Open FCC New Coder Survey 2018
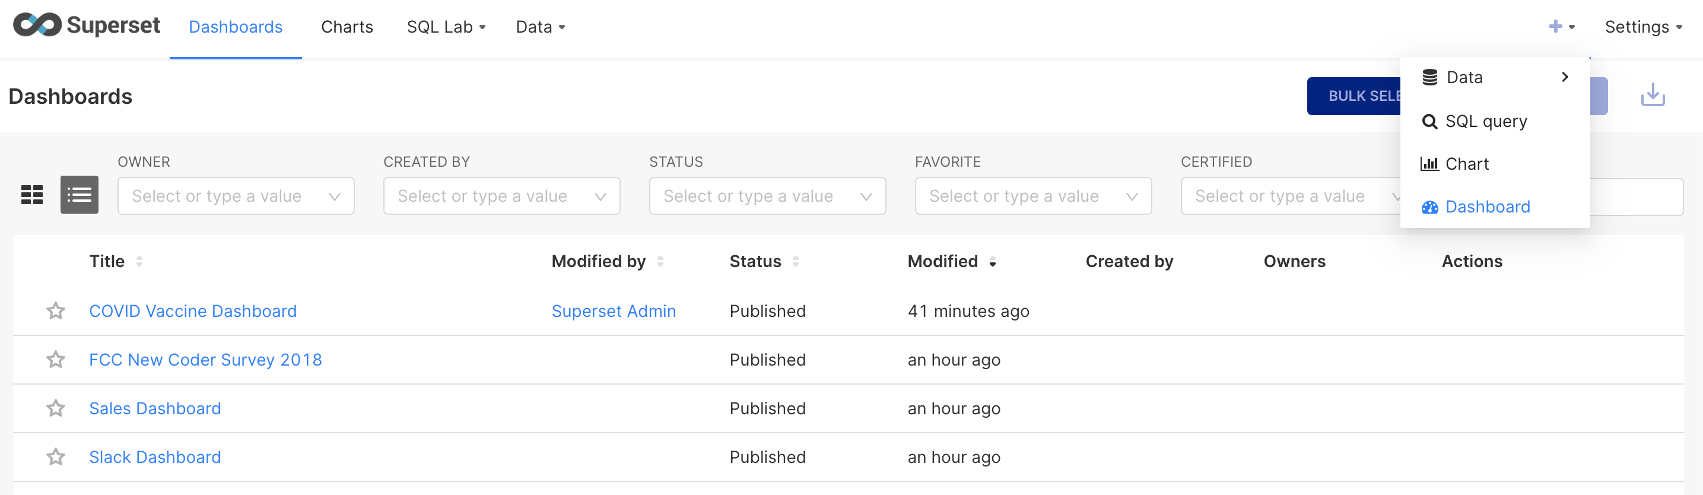Image resolution: width=1703 pixels, height=495 pixels. [x=205, y=360]
